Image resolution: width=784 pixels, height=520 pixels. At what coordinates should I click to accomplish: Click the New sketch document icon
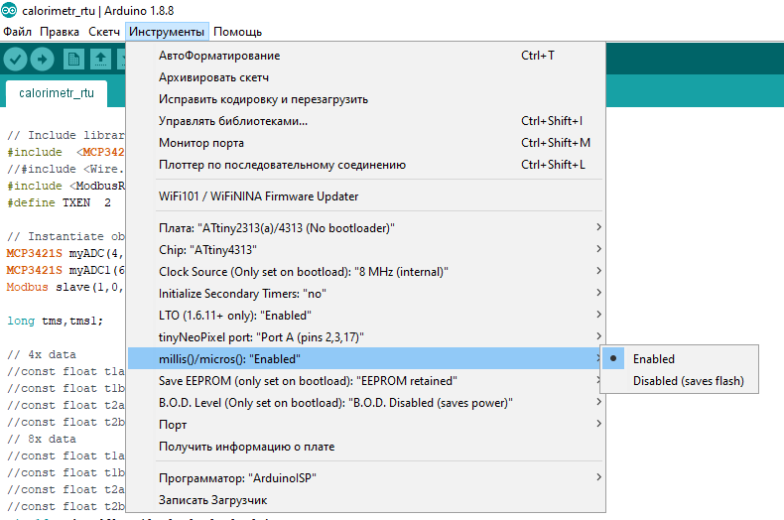73,60
